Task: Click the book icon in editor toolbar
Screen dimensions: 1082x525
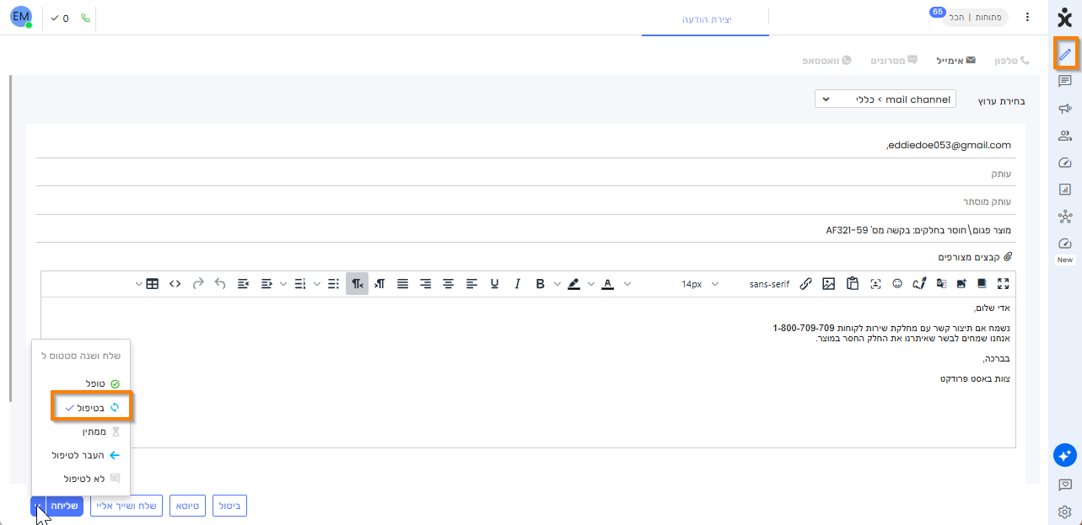Action: click(x=981, y=284)
